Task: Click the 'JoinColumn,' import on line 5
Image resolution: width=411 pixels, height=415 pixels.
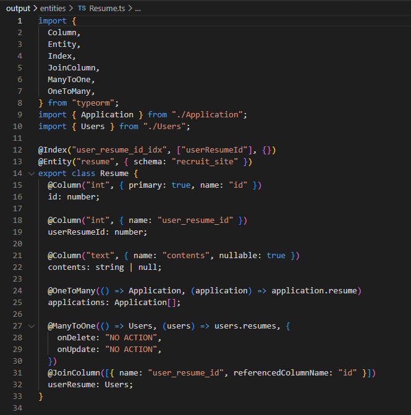Action: (74, 68)
